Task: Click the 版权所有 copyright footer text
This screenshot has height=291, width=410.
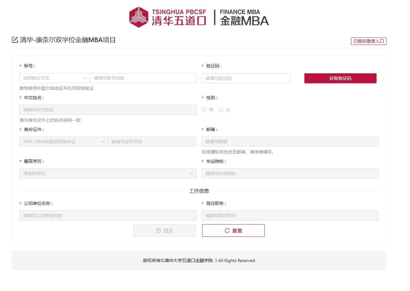Action: click(199, 261)
